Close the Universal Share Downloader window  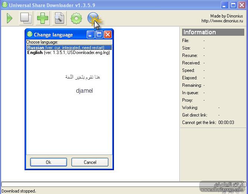(242, 5)
